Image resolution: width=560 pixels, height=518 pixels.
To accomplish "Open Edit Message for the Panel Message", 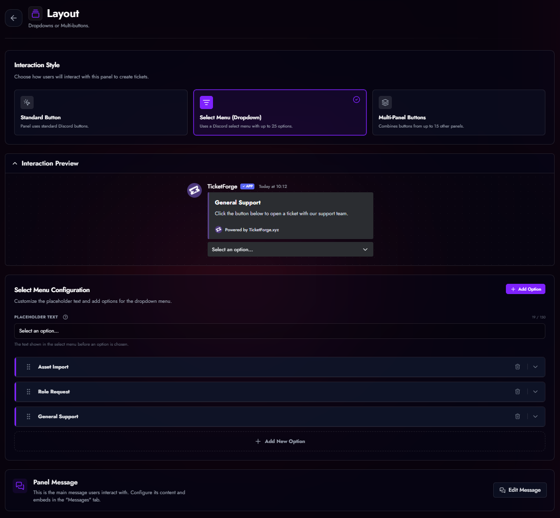I will [x=520, y=490].
